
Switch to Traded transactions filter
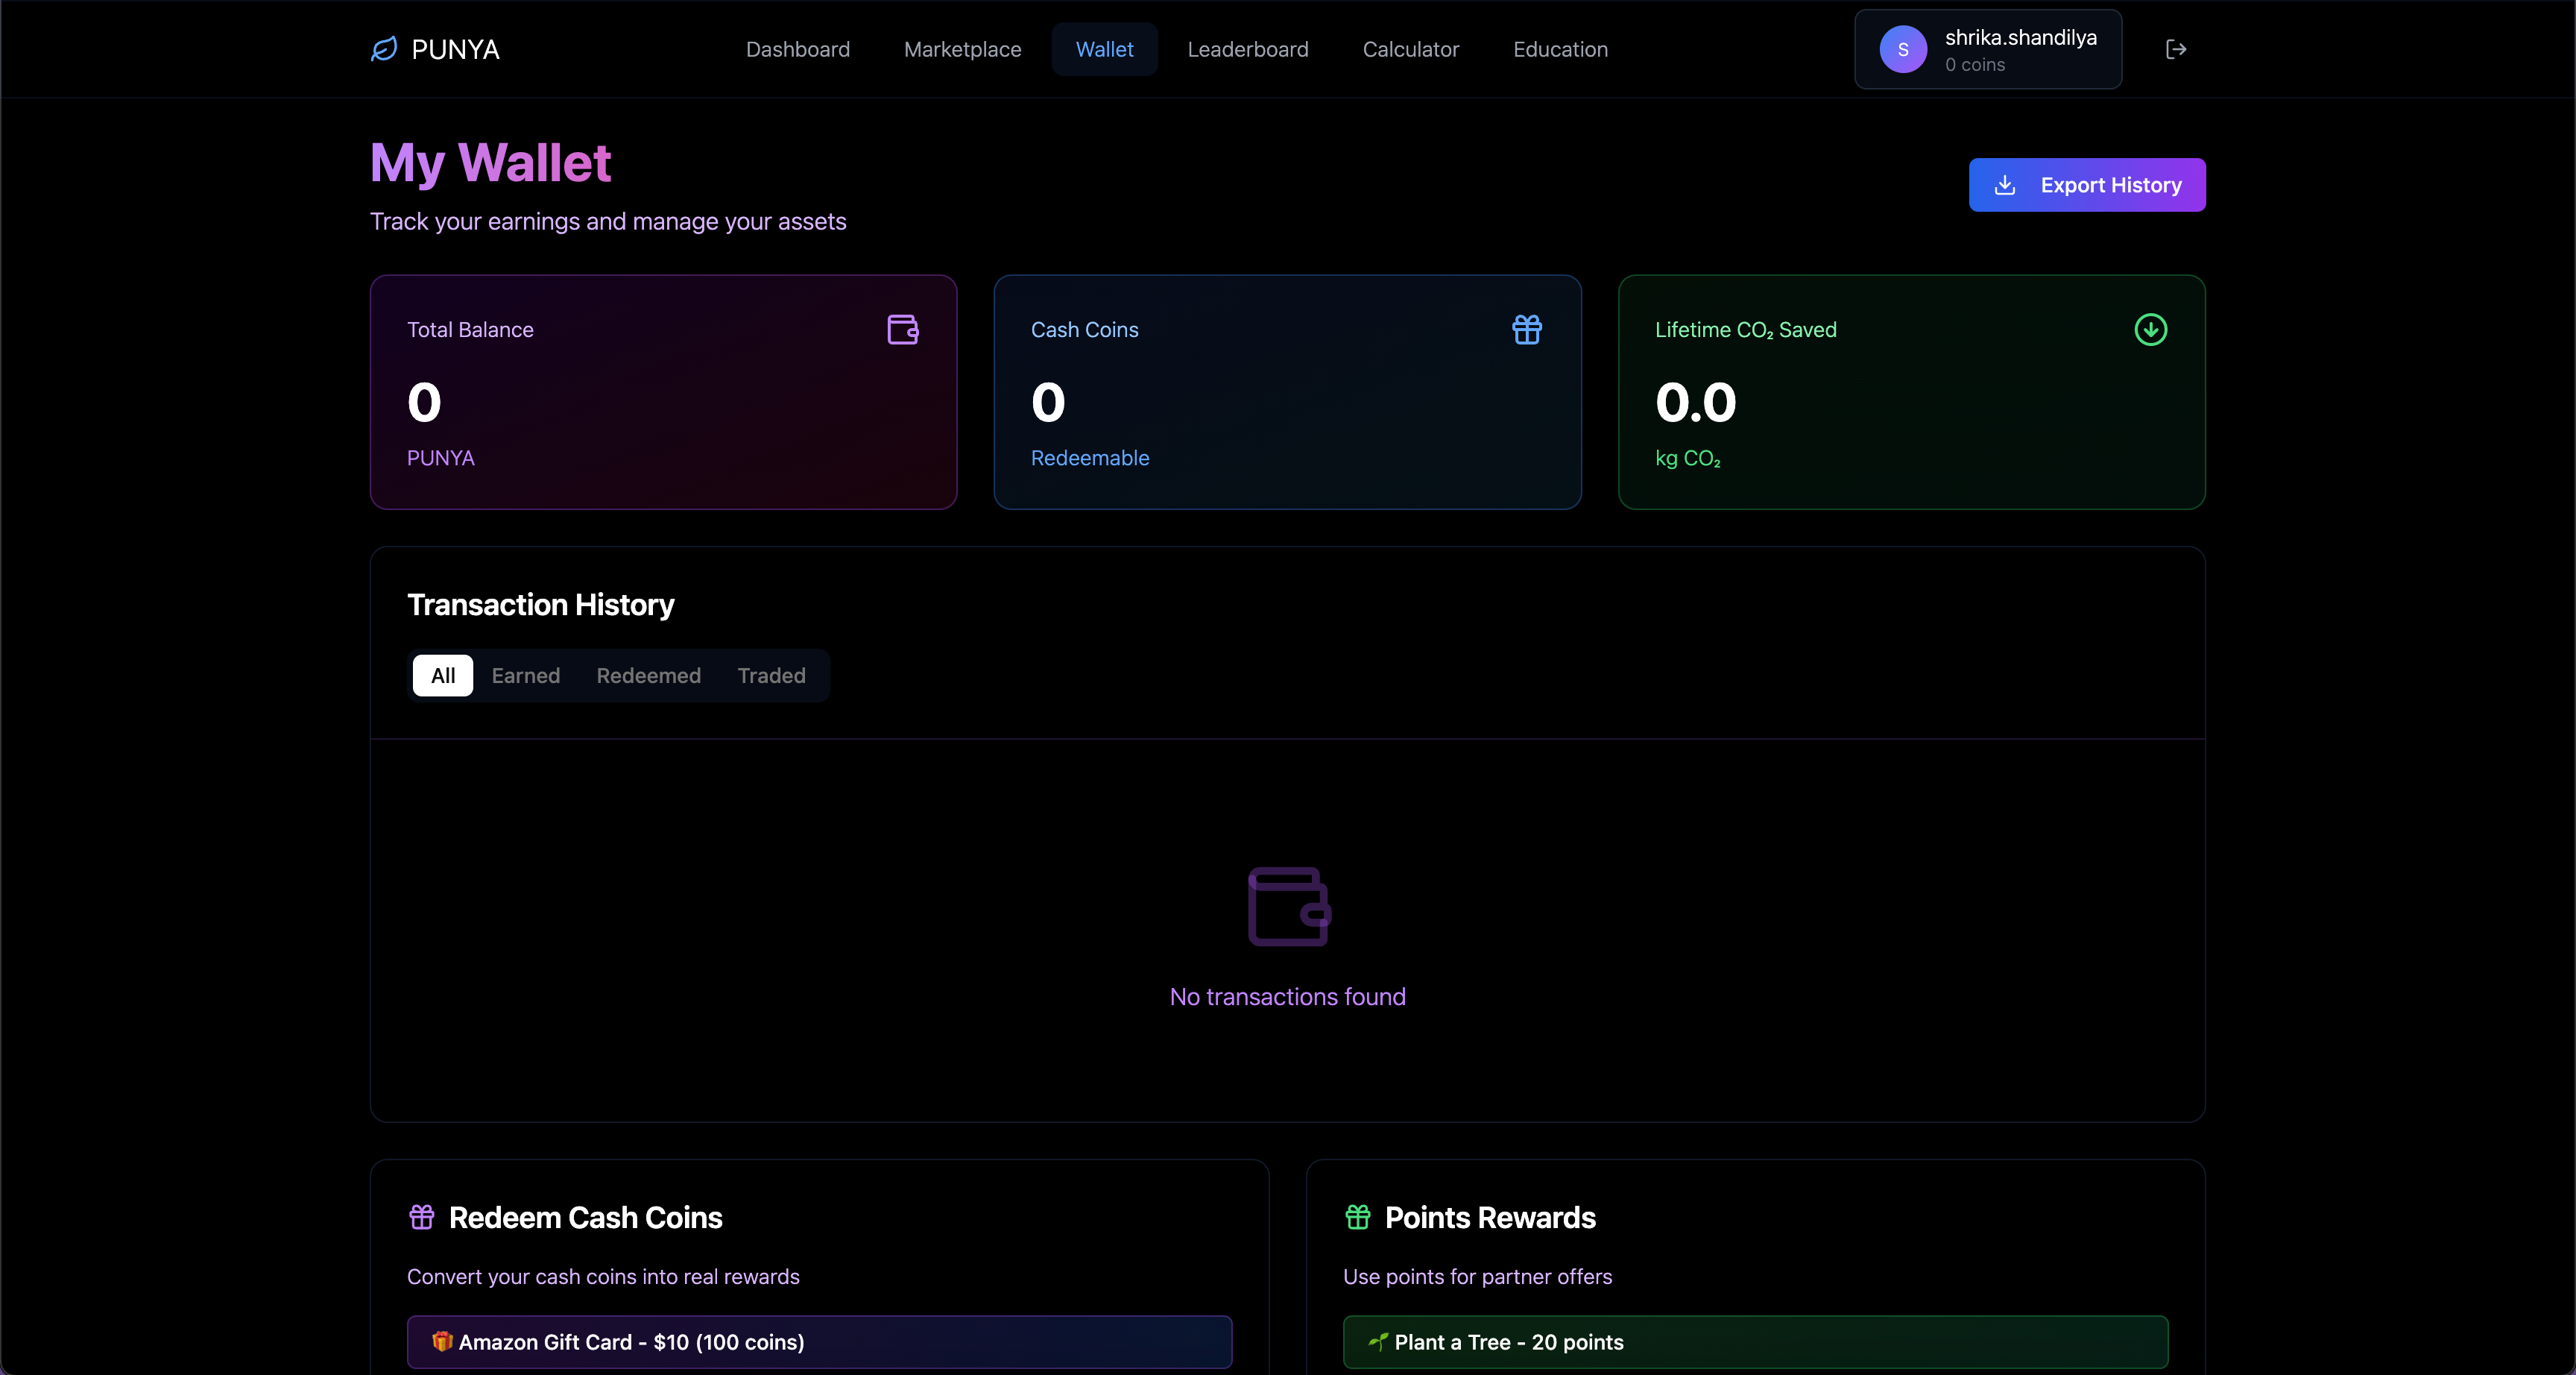771,676
